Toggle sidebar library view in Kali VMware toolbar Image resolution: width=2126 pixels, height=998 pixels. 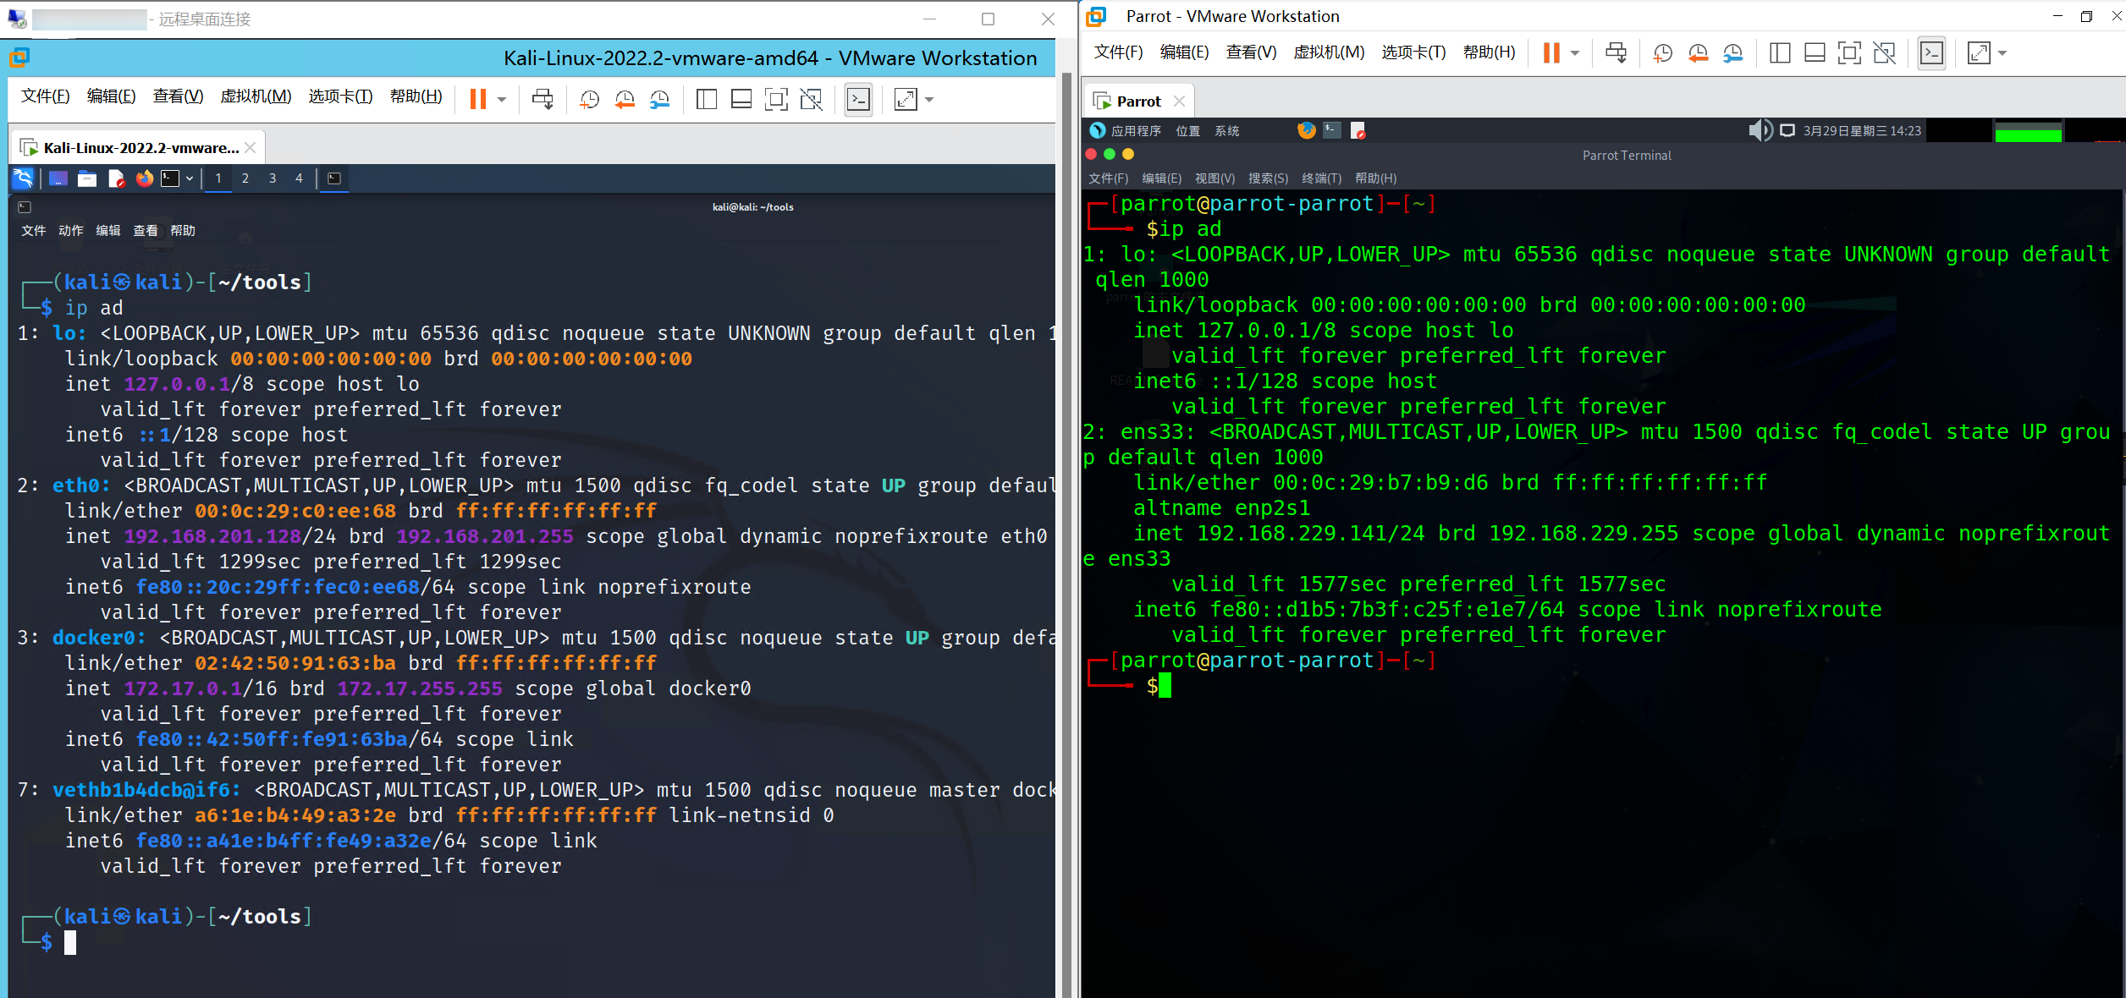pyautogui.click(x=706, y=100)
